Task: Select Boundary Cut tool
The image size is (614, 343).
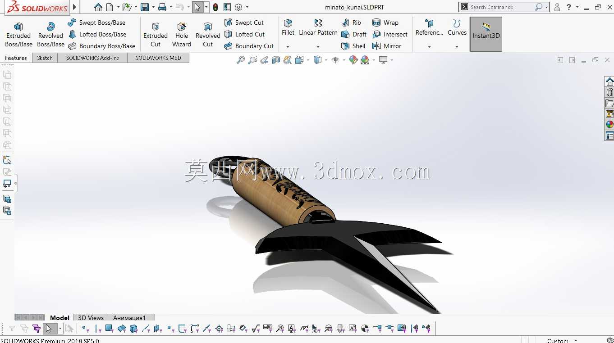Action: pyautogui.click(x=249, y=46)
